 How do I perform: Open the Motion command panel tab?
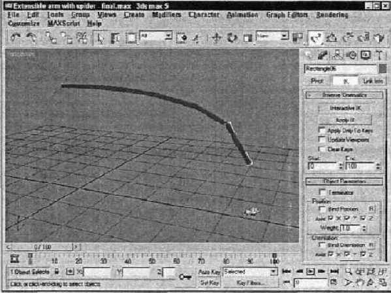pyautogui.click(x=351, y=55)
